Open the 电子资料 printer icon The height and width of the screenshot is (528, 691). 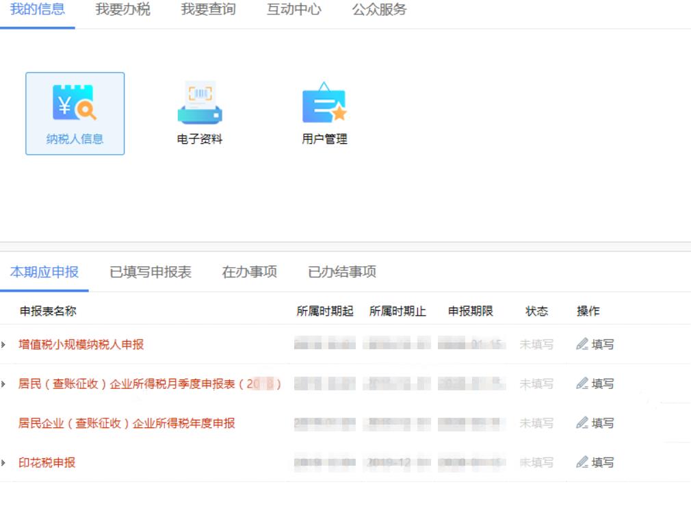point(199,103)
